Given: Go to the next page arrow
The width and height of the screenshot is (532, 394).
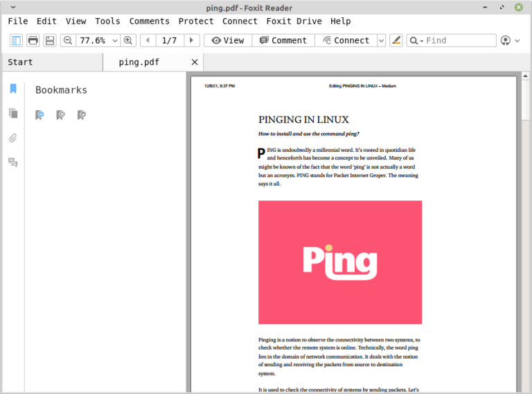Looking at the screenshot, I should tap(192, 40).
